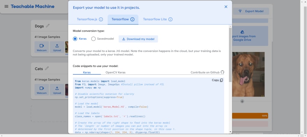Click the 'Code snippets to use your model:' label

(96, 66)
